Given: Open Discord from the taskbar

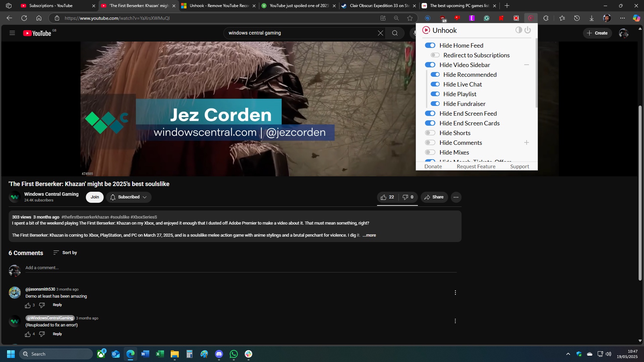Looking at the screenshot, I should (219, 354).
